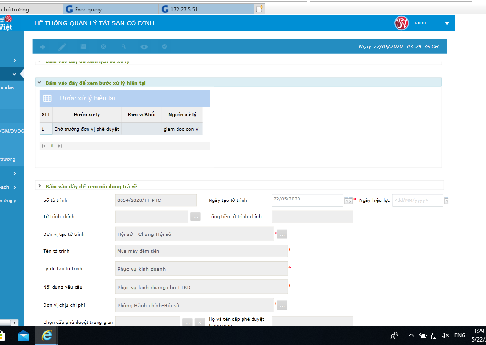Expand the 'ạch' sidebar menu item
486x345 pixels.
click(8, 187)
